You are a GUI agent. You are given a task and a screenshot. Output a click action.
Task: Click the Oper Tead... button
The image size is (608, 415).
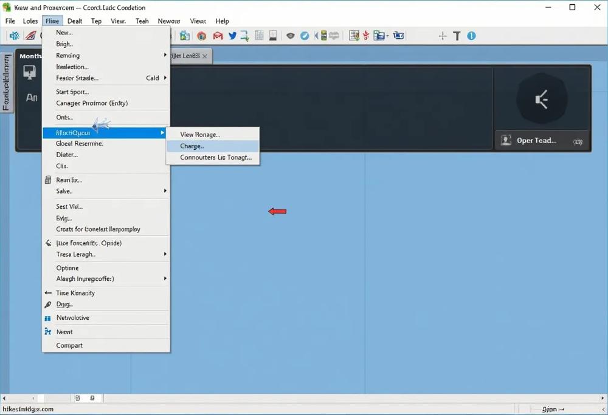pyautogui.click(x=542, y=140)
